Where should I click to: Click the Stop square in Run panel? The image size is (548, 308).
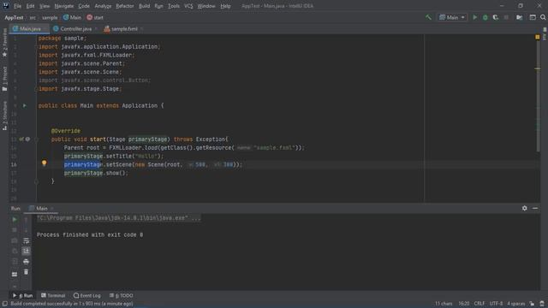pyautogui.click(x=15, y=230)
